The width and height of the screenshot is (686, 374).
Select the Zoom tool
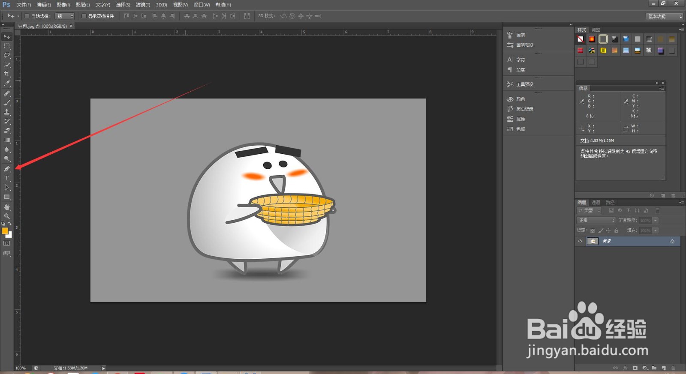coord(7,216)
